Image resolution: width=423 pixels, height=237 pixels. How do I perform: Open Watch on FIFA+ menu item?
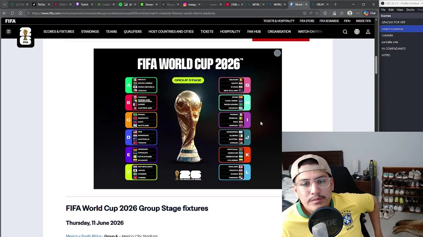tap(310, 32)
